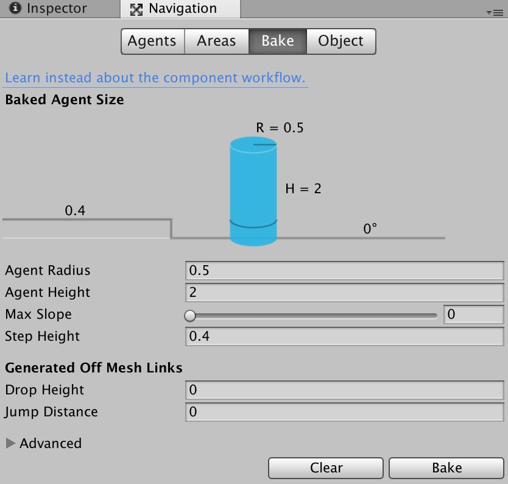Focus the Max Slope value field
This screenshot has height=484, width=508.
tap(473, 315)
